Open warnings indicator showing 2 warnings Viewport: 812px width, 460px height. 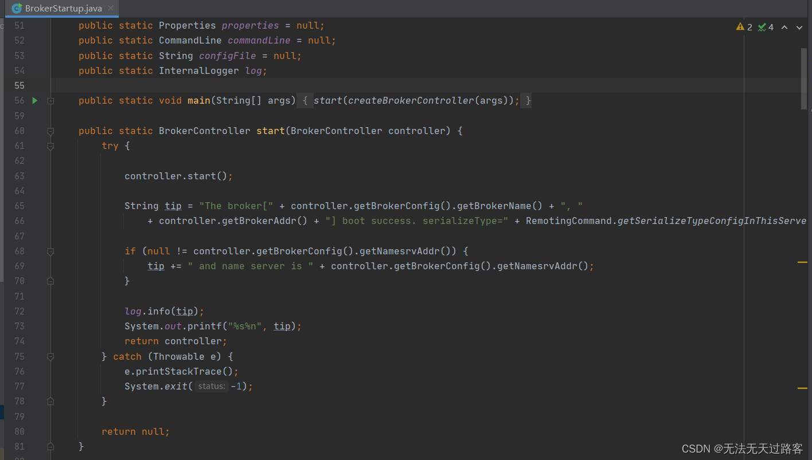click(744, 27)
